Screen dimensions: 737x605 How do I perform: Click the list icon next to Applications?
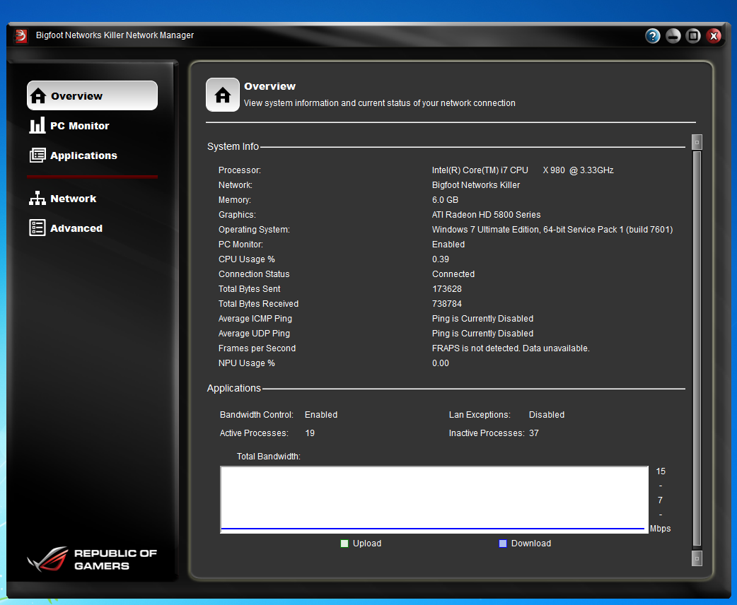point(37,155)
